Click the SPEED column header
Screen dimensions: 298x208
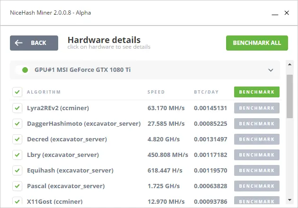click(x=156, y=92)
